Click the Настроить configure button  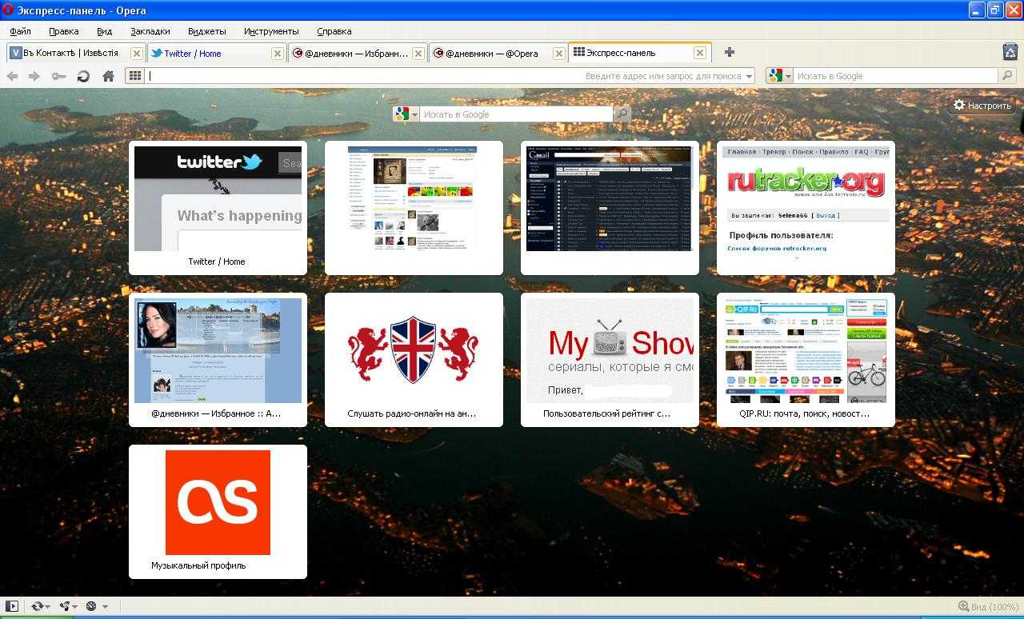tap(982, 106)
